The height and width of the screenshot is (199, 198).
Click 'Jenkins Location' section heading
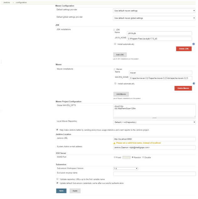(63, 134)
